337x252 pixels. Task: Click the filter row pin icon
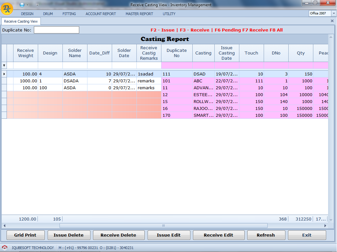click(x=4, y=66)
